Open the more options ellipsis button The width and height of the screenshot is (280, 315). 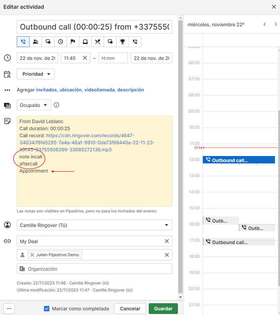pos(9,309)
